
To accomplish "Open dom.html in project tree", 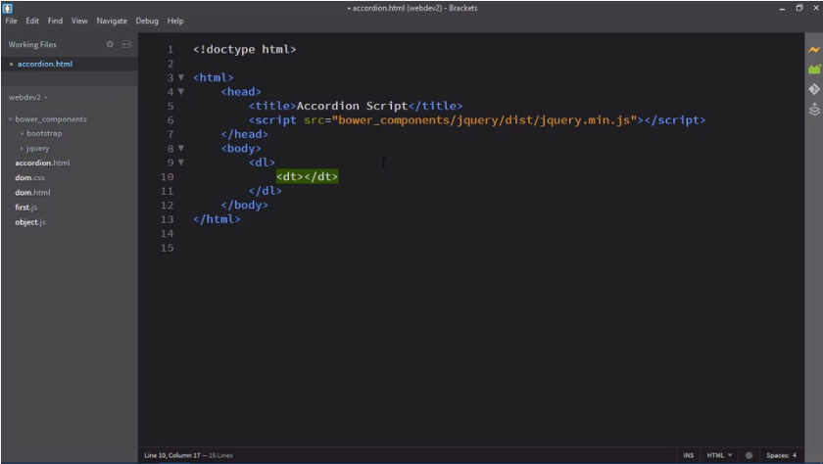I will (x=32, y=193).
